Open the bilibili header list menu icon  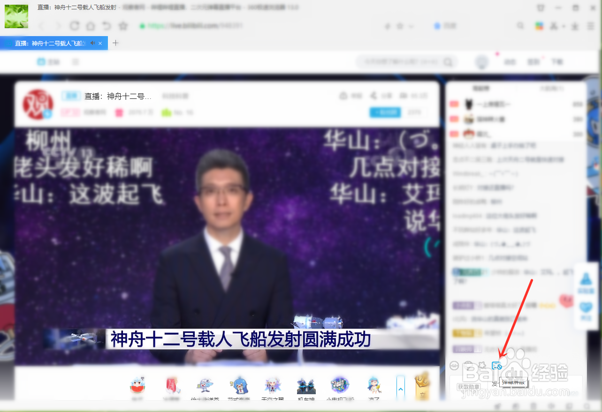point(76,62)
